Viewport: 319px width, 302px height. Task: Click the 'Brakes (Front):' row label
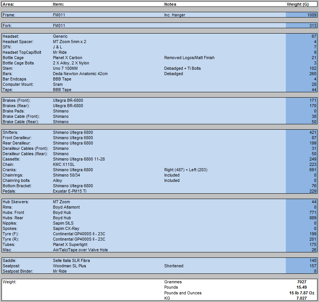(x=16, y=100)
